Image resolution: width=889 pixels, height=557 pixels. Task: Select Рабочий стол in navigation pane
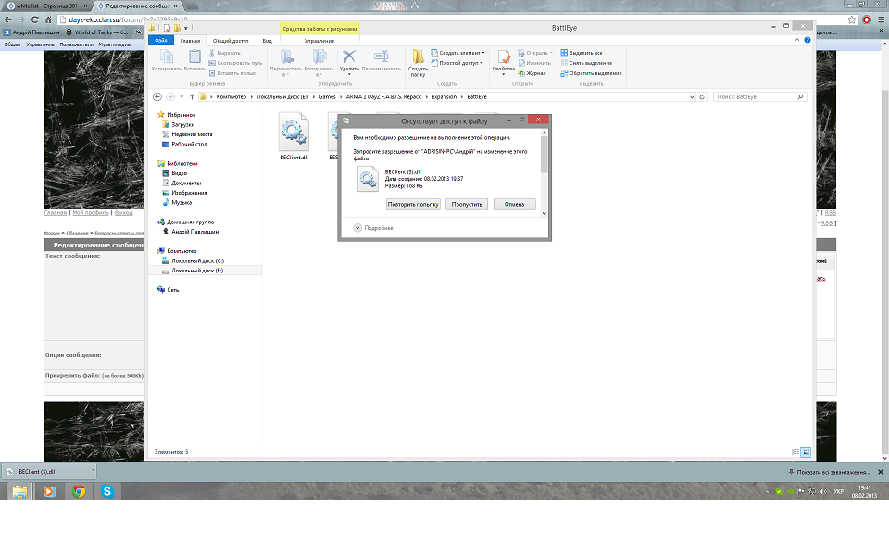point(189,144)
